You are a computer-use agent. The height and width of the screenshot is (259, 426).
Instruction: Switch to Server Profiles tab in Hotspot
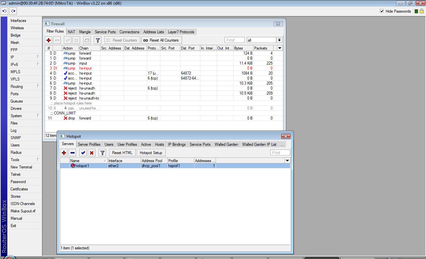click(89, 144)
